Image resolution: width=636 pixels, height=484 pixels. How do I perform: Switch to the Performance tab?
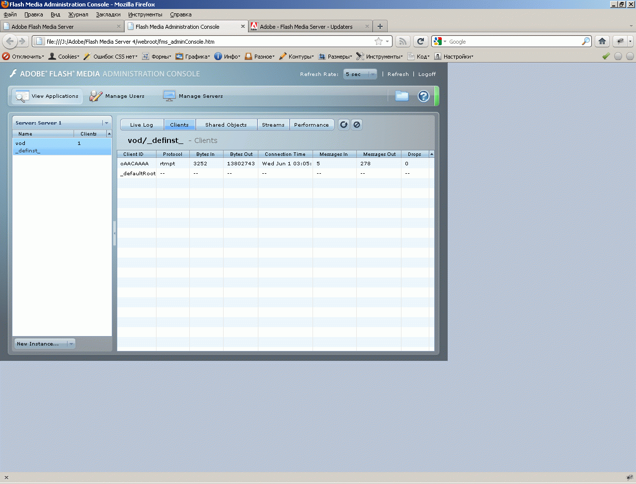tap(312, 125)
